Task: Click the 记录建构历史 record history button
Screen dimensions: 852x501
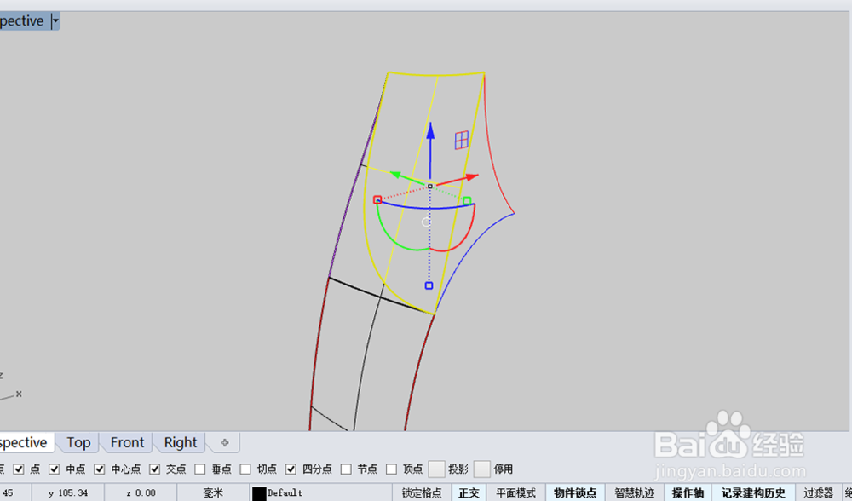Action: coord(751,492)
